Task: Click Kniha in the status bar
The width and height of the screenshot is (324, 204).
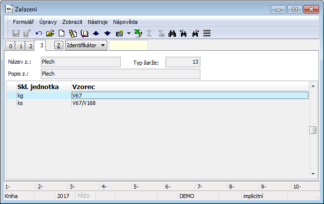Action: coord(19,196)
